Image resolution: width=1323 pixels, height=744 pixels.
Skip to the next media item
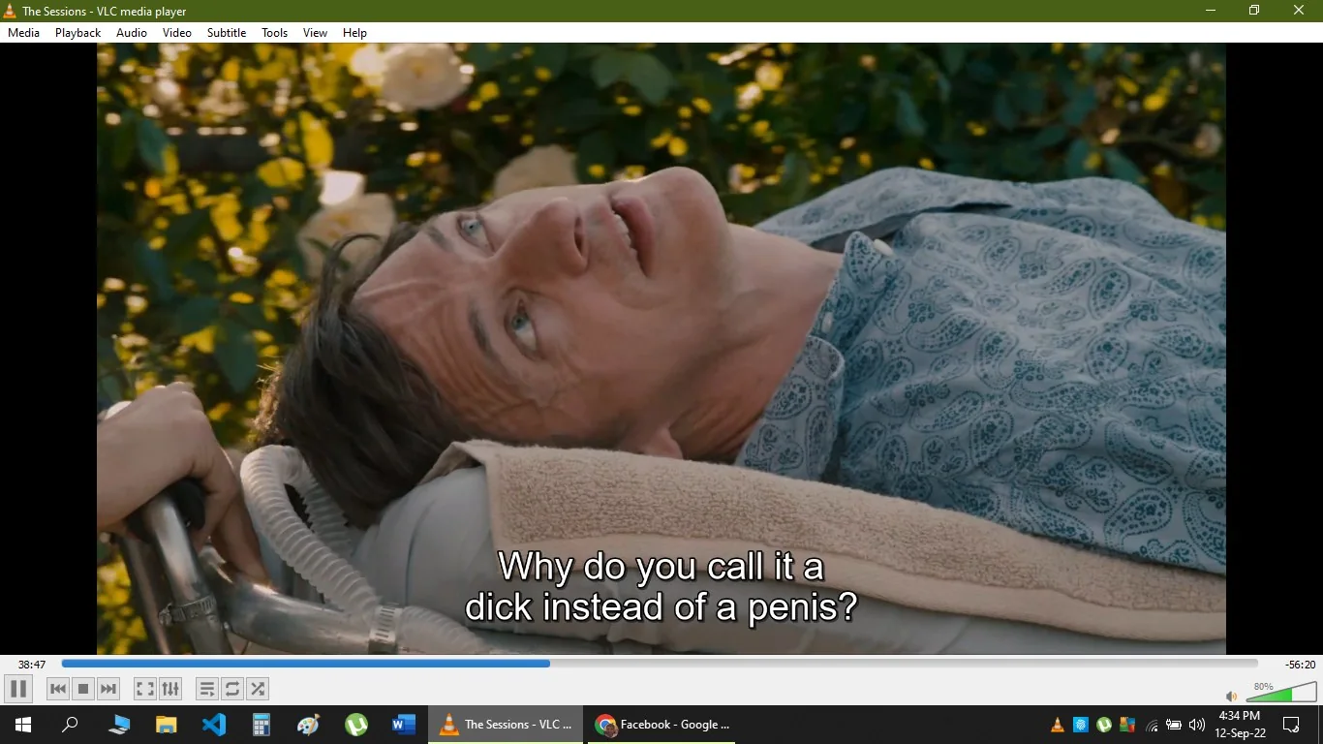108,689
